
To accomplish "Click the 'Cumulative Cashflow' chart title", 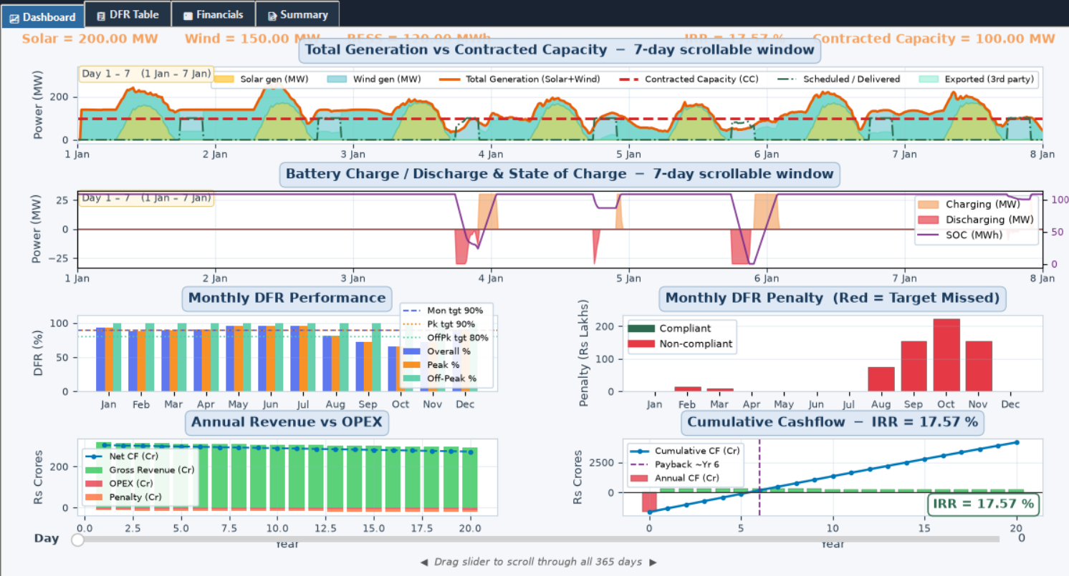I will (x=833, y=422).
